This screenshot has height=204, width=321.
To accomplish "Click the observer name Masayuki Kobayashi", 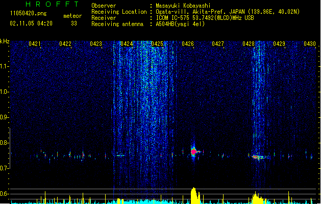I will [x=183, y=6].
